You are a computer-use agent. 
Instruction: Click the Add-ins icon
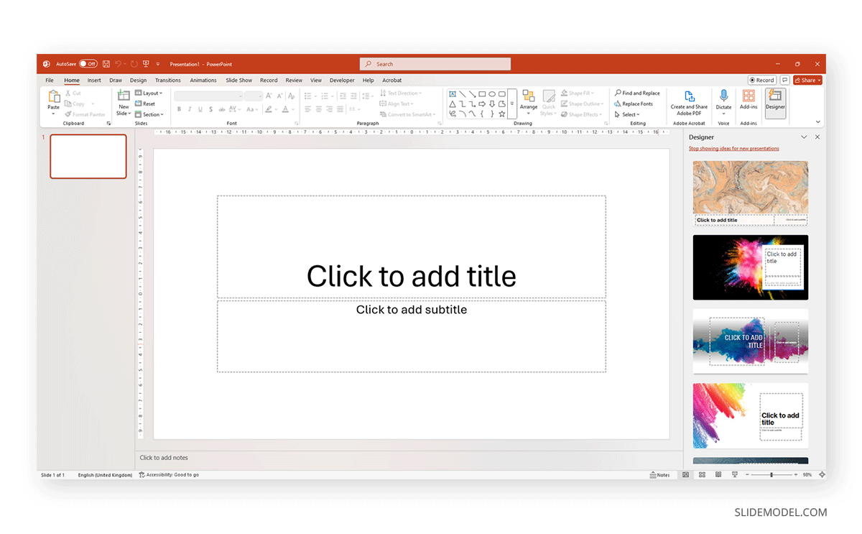[x=749, y=96]
